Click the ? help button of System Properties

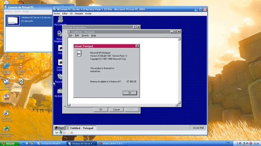click(135, 27)
